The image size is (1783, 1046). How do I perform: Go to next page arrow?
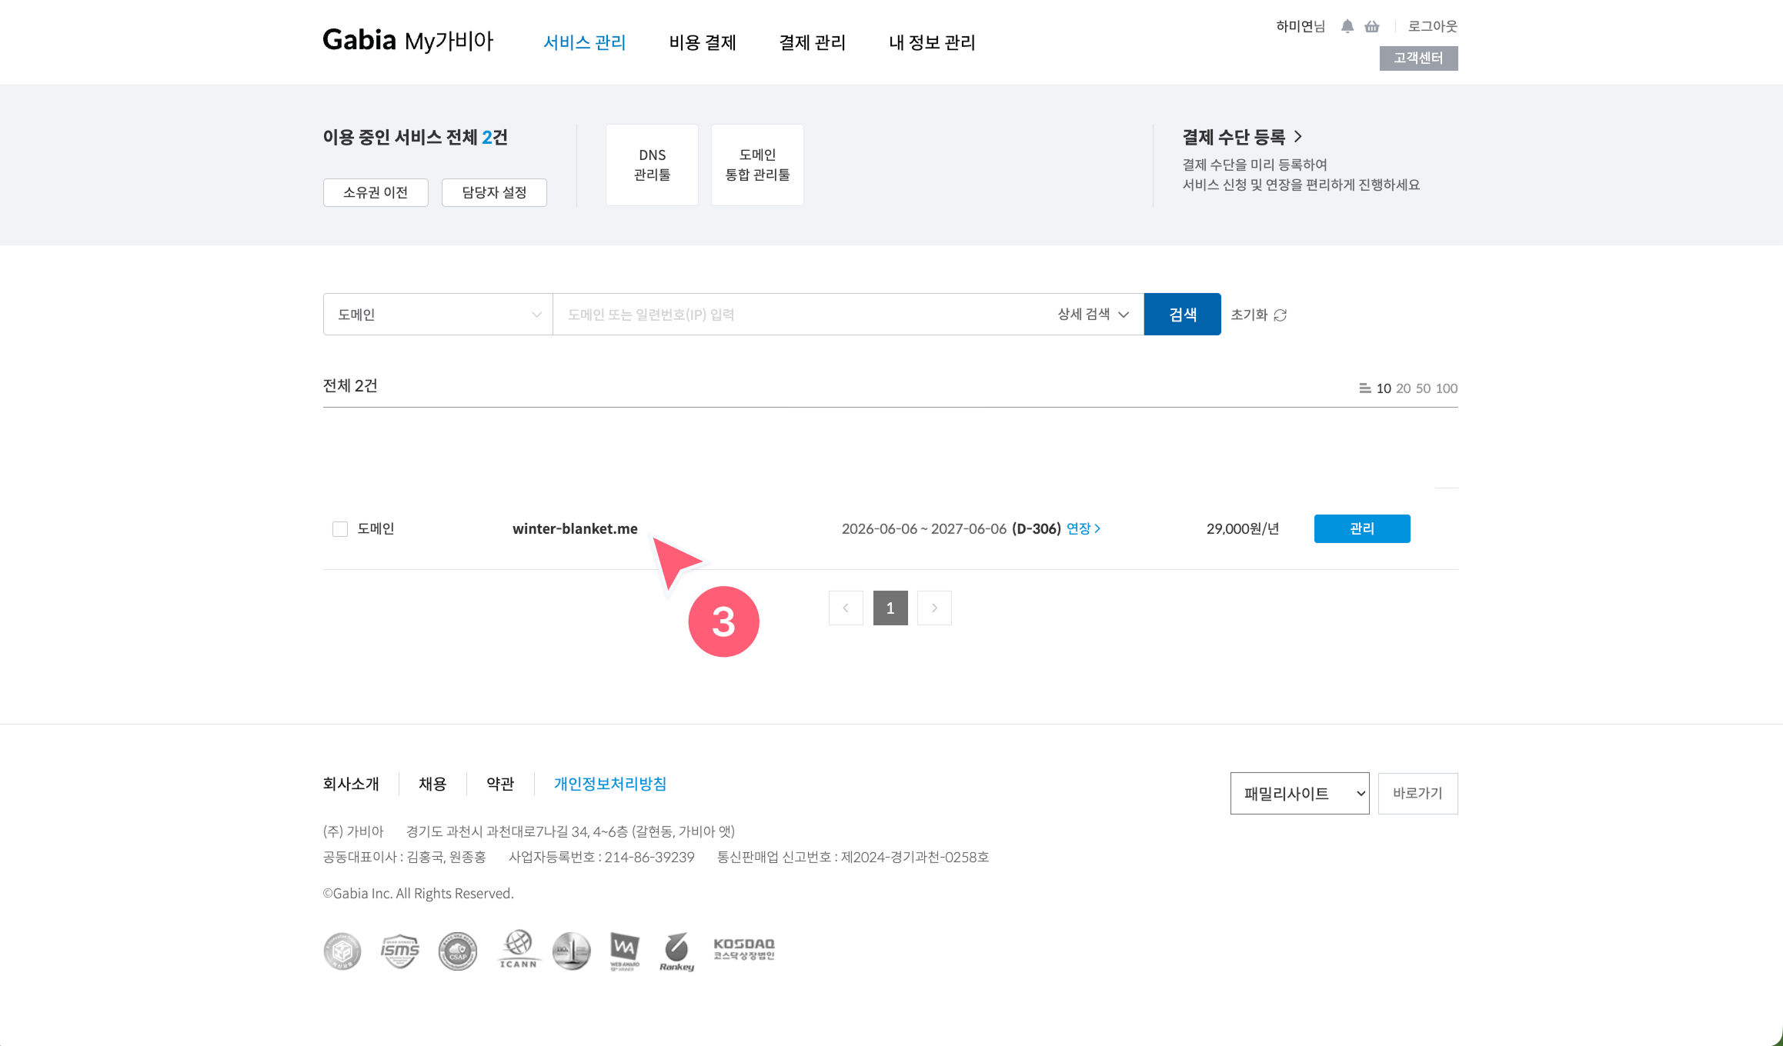(x=934, y=608)
